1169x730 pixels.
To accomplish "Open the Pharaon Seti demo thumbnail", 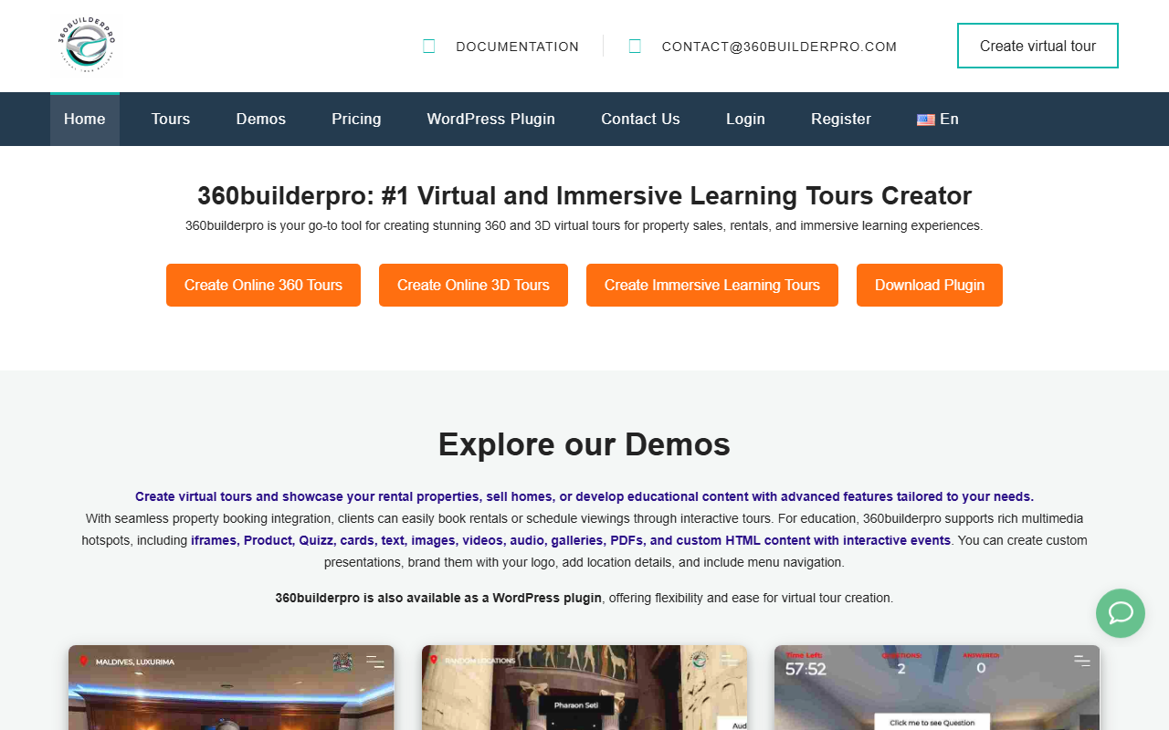I will (x=584, y=688).
